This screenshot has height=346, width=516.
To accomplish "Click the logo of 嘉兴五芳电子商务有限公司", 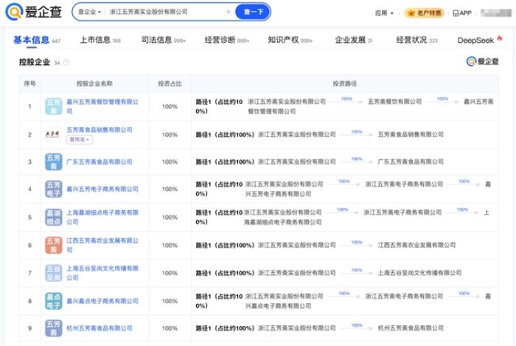I will 53,189.
